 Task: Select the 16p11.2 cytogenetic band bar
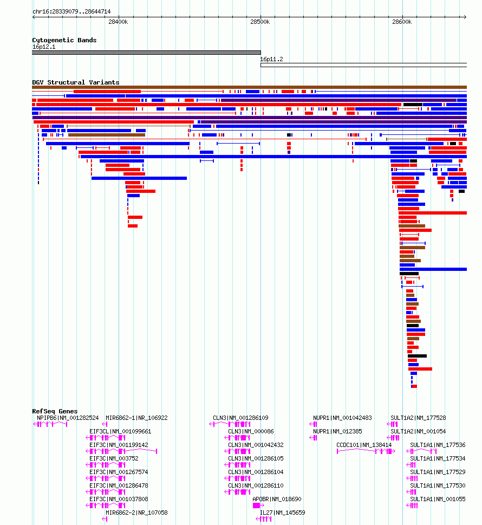[x=363, y=65]
